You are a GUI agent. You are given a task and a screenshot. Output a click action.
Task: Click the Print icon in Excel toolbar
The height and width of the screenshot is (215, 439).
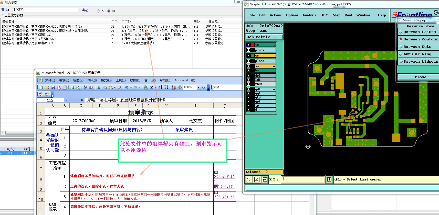pos(72,87)
